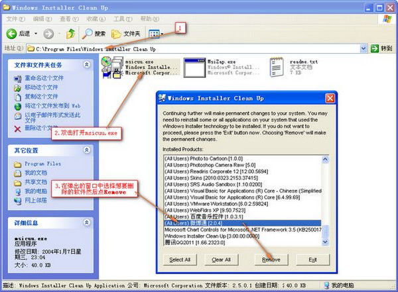This screenshot has width=398, height=292.
Task: Click the Views layout toolbar icon
Action: 155,33
